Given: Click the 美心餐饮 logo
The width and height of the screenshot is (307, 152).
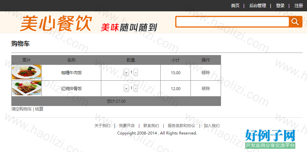Looking at the screenshot, I should coord(56,24).
